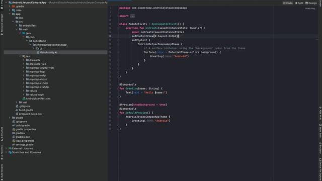
Task: Select the androidjetpaccompseapp package label
Action: (x=51, y=45)
